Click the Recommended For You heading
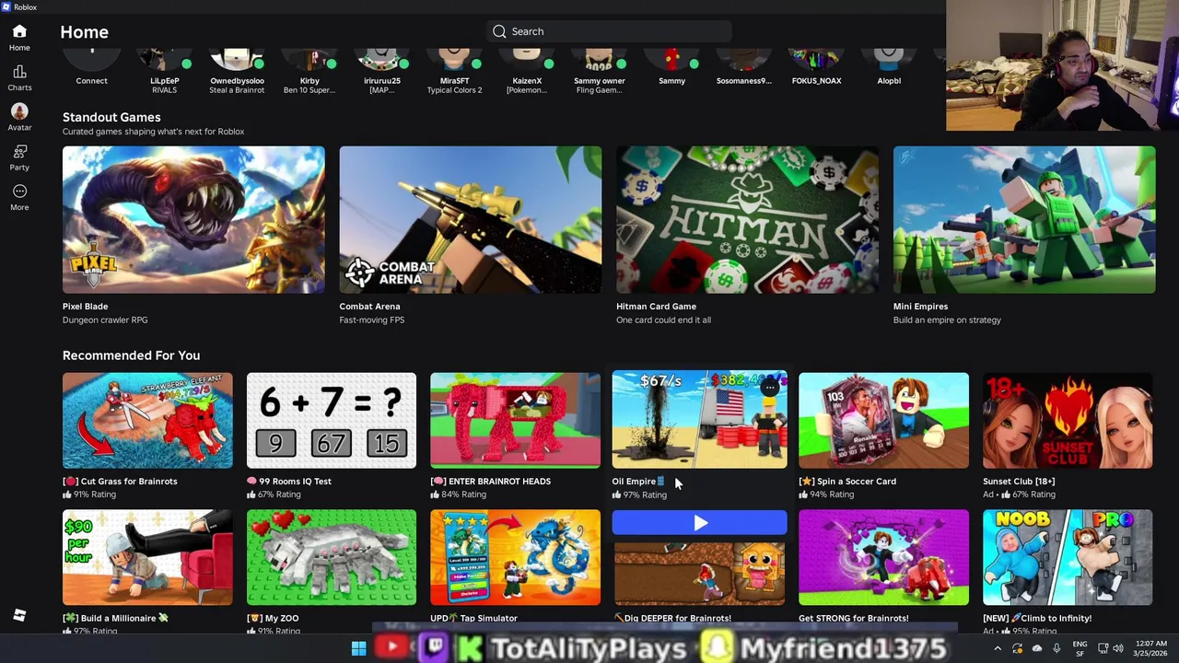This screenshot has width=1179, height=663. [131, 355]
